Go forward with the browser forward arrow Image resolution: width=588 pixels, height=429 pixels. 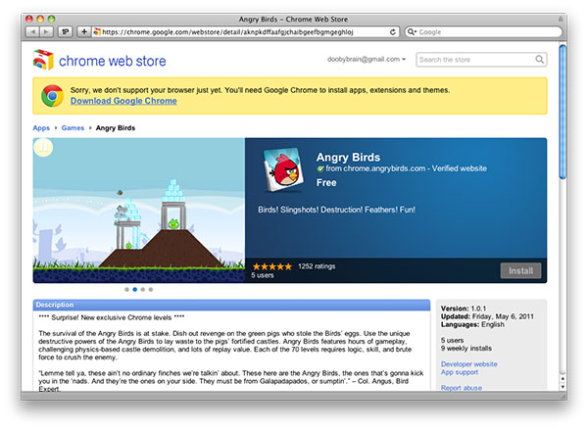point(46,32)
